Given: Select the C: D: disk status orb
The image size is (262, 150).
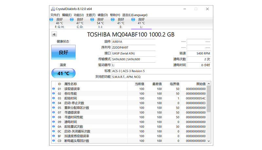Looking at the screenshot, I should (x=72, y=20).
